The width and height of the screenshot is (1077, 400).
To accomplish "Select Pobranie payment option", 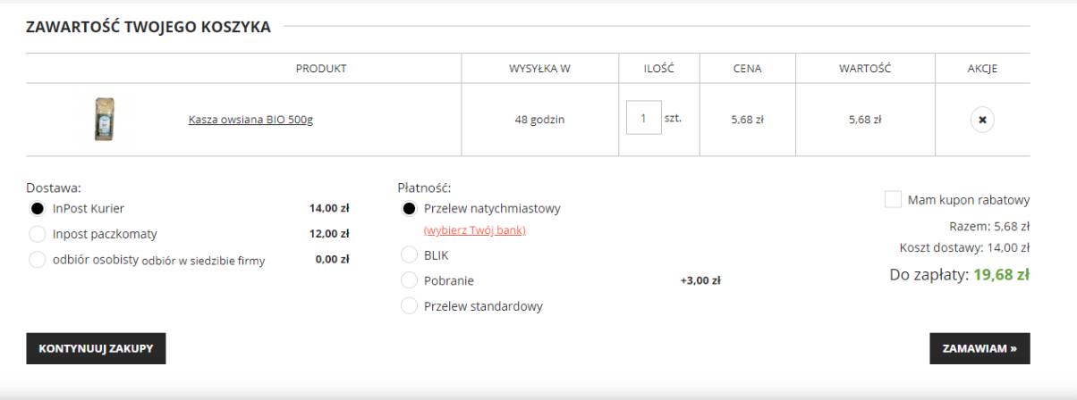I will coord(409,280).
